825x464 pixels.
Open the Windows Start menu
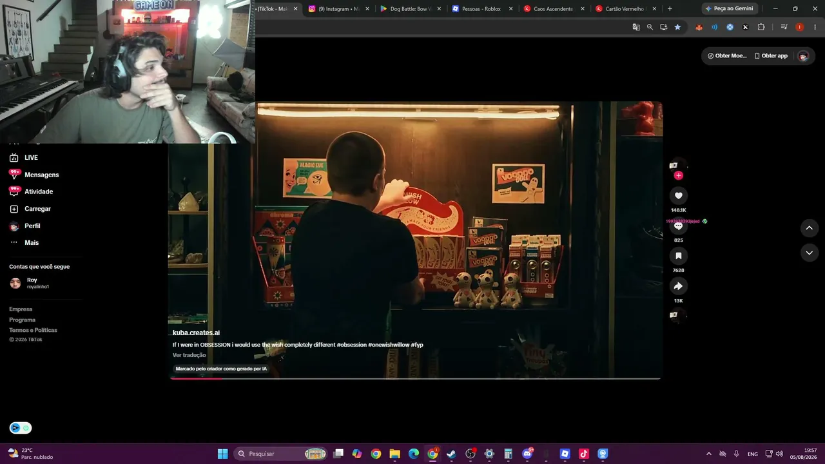coord(222,454)
